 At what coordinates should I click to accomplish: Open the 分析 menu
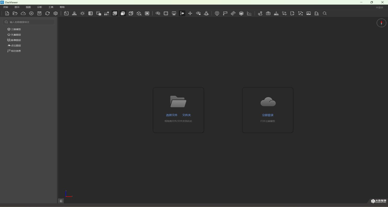(39, 7)
